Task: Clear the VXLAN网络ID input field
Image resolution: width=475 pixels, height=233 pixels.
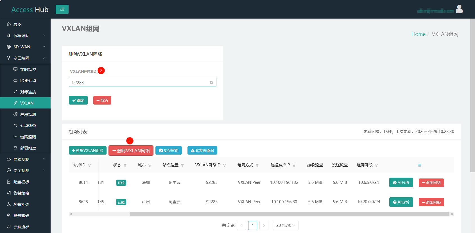Action: pos(211,83)
